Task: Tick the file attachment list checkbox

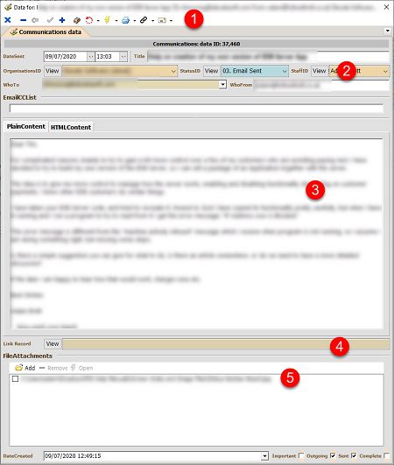Action: pos(15,378)
